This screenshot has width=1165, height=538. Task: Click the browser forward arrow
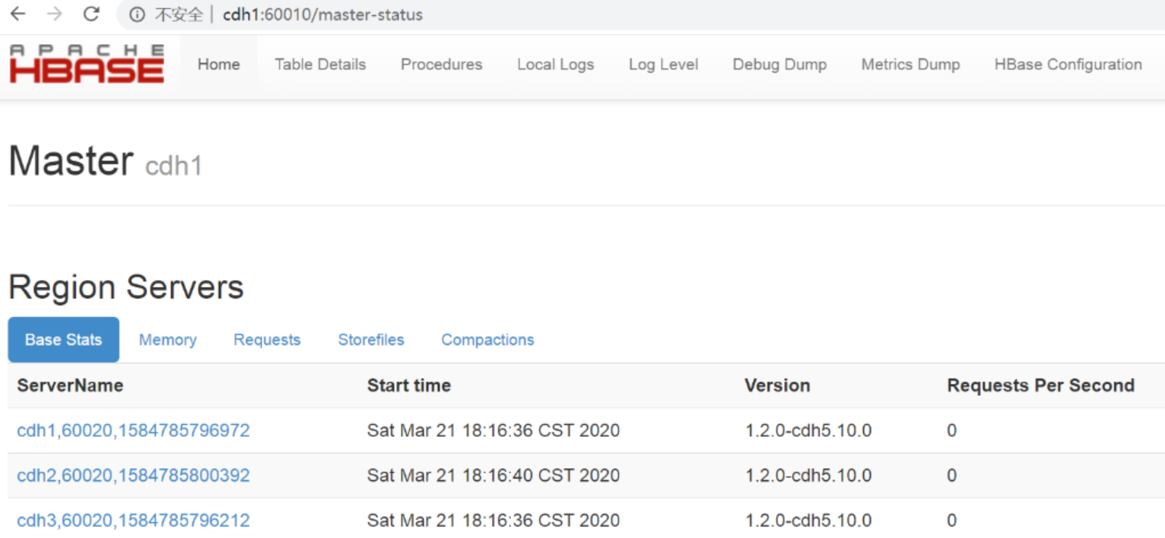tap(55, 14)
